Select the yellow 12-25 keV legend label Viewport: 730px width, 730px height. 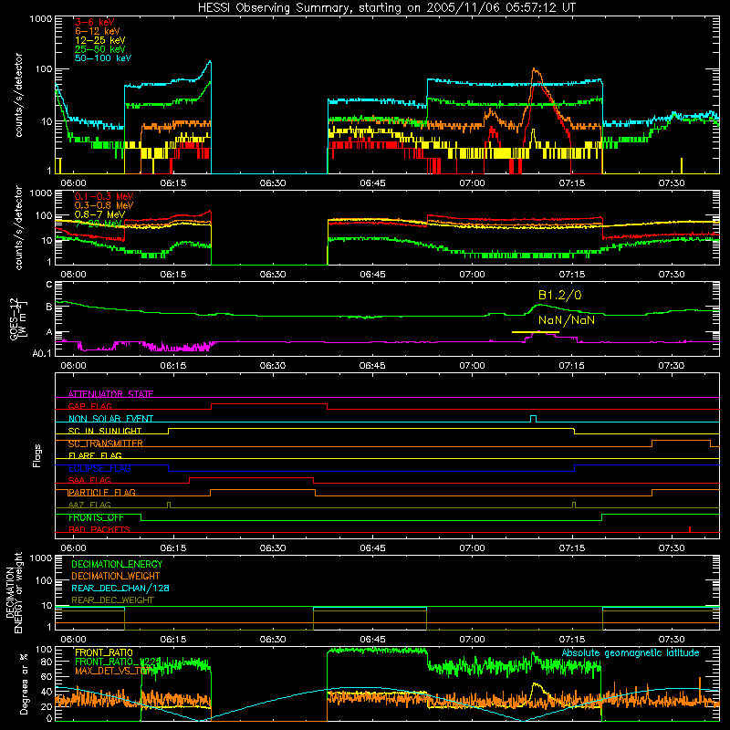click(100, 40)
